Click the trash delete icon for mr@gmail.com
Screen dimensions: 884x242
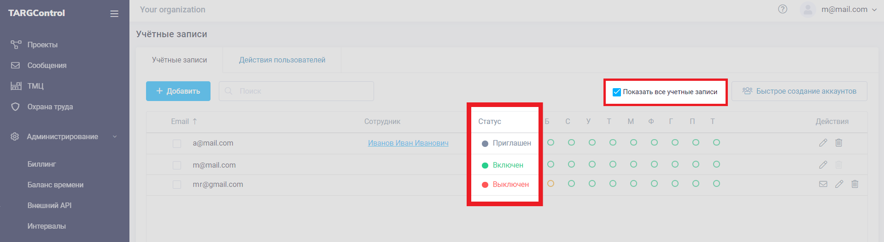[855, 184]
